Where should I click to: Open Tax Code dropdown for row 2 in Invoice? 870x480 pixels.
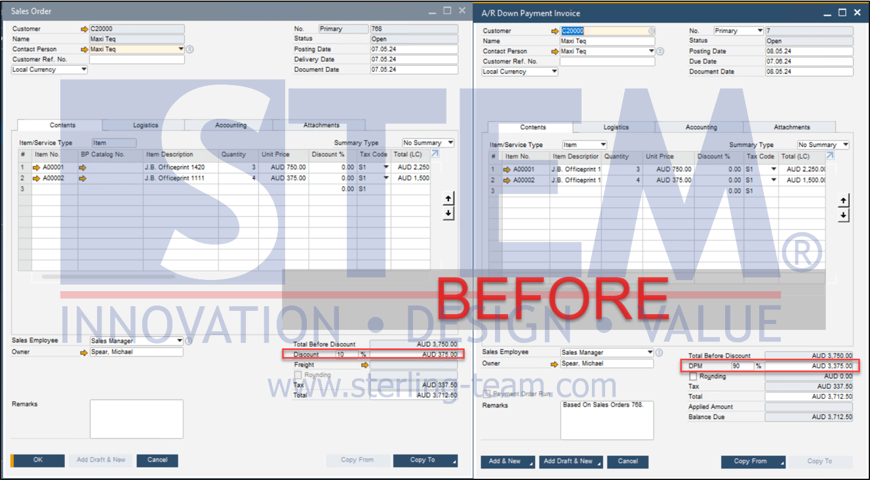click(x=774, y=180)
